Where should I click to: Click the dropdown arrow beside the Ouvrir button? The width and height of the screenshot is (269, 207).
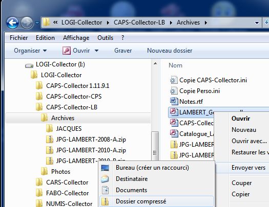pyautogui.click(x=97, y=51)
